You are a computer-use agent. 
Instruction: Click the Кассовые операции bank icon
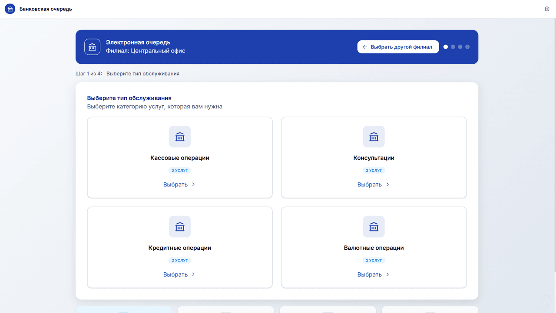[x=180, y=137]
